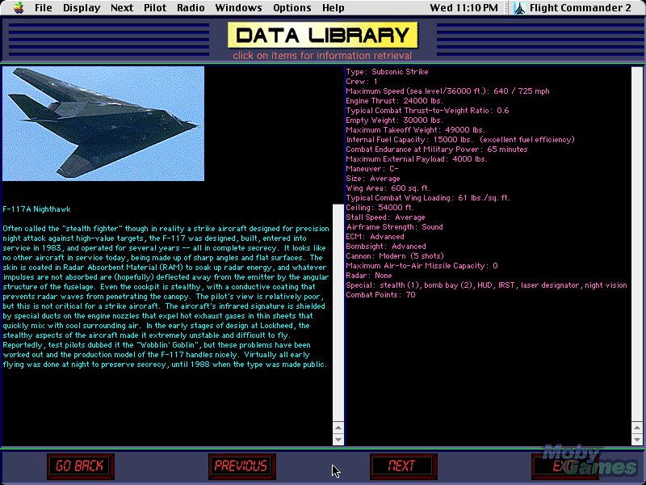Screen dimensions: 646x485
Task: Click the 'Stall Speed: Average' line
Action: tap(385, 217)
